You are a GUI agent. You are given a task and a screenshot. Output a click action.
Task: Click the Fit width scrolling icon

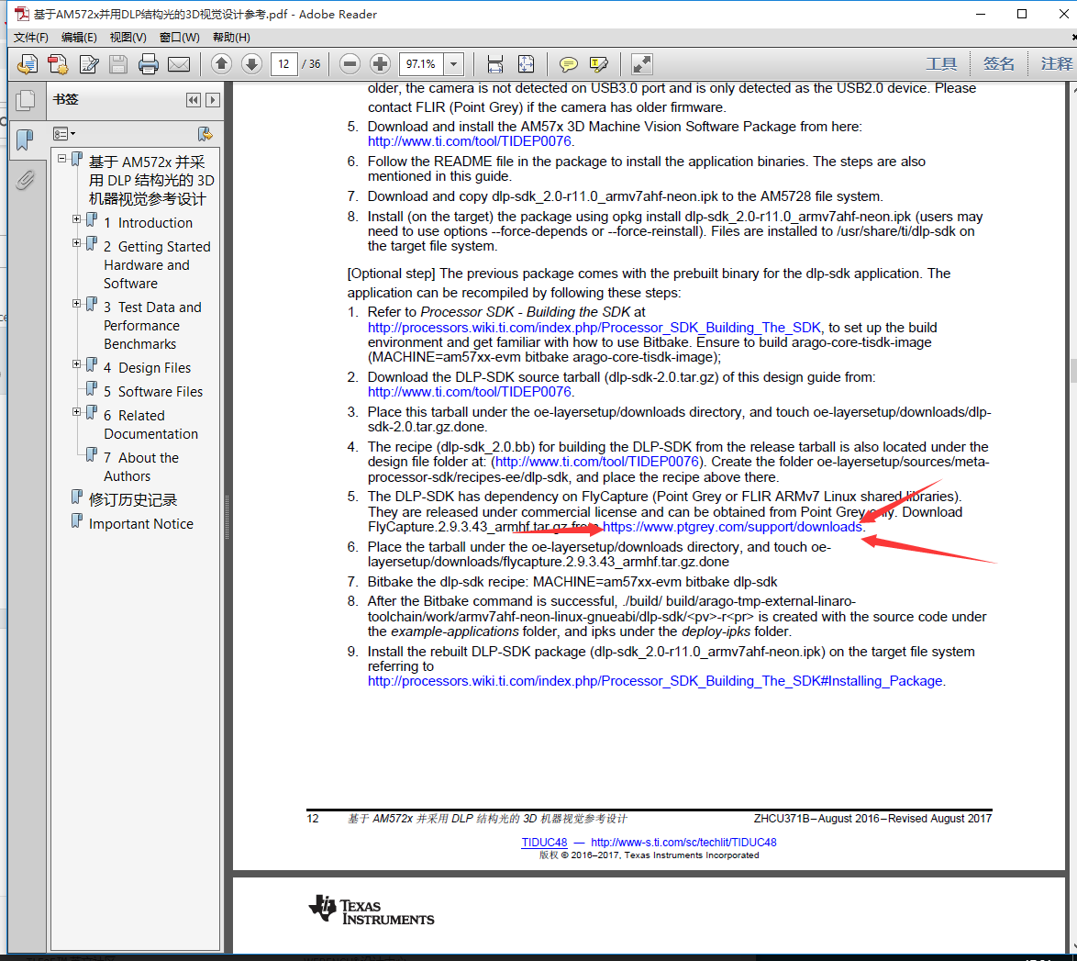(494, 64)
